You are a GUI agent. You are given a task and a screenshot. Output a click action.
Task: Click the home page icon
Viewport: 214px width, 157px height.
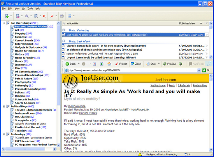click(x=109, y=64)
